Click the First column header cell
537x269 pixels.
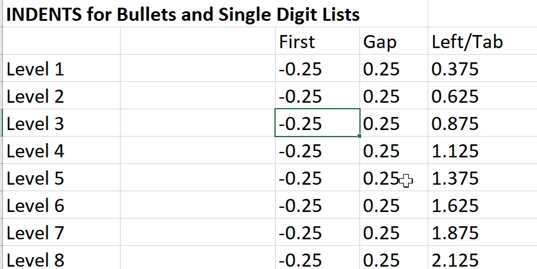click(x=317, y=41)
